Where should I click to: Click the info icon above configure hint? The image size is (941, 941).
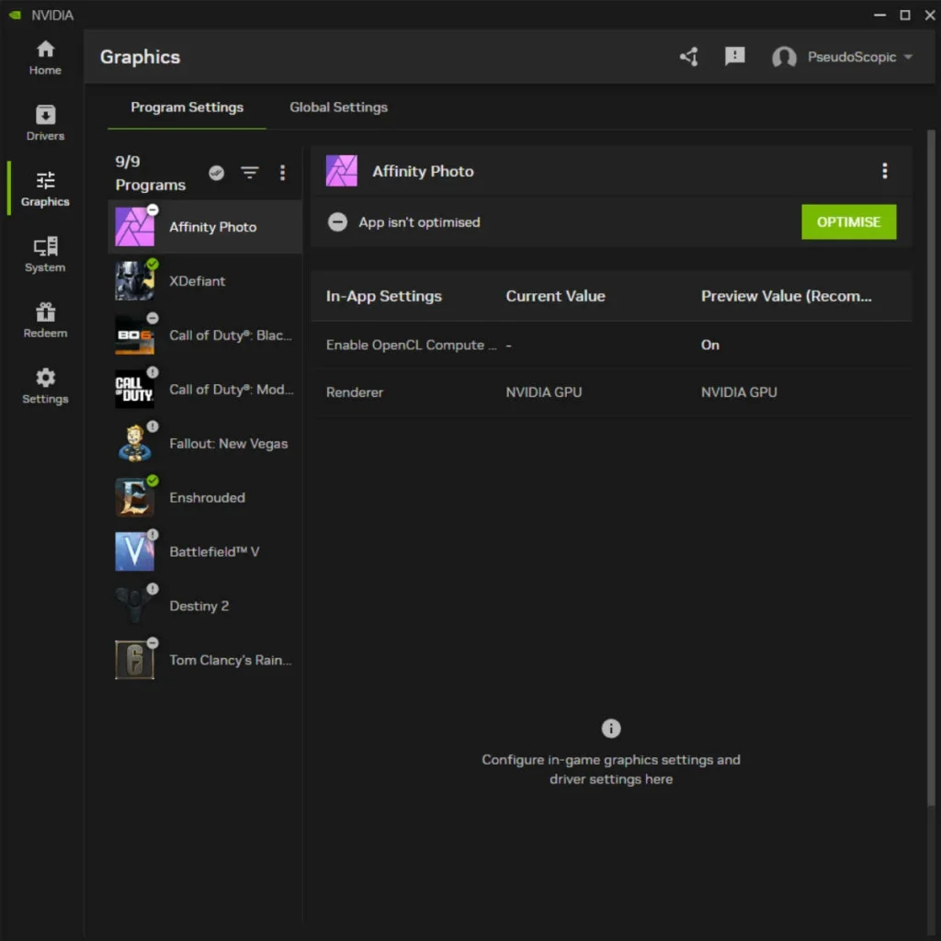611,729
